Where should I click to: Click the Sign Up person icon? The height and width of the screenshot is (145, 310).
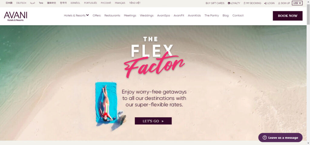(x=279, y=3)
